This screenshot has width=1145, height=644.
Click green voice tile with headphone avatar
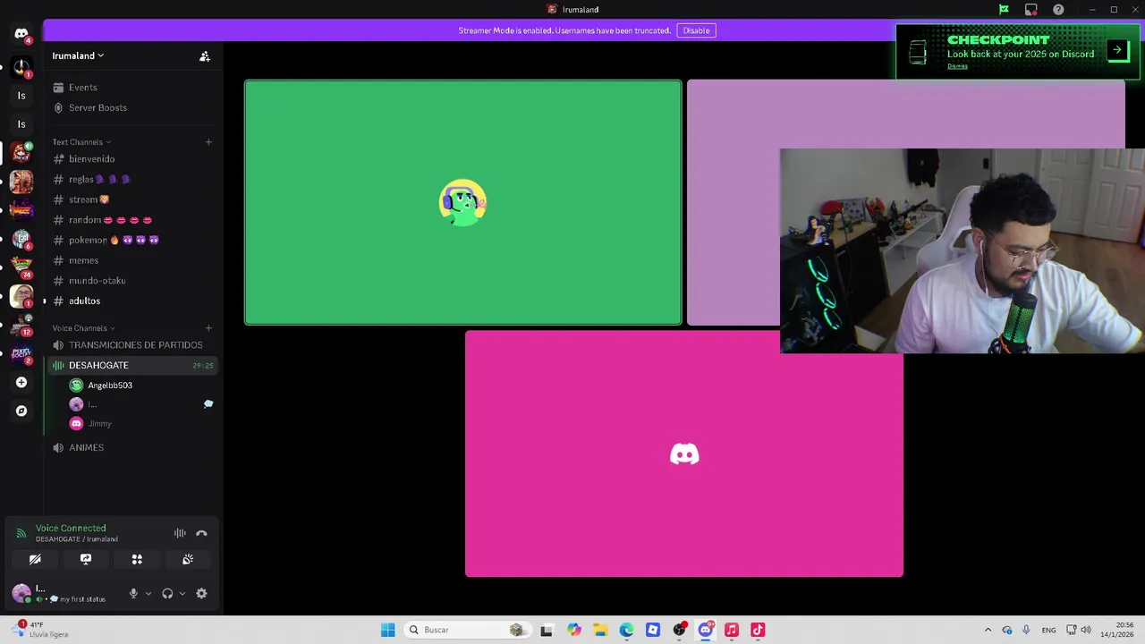[463, 202]
